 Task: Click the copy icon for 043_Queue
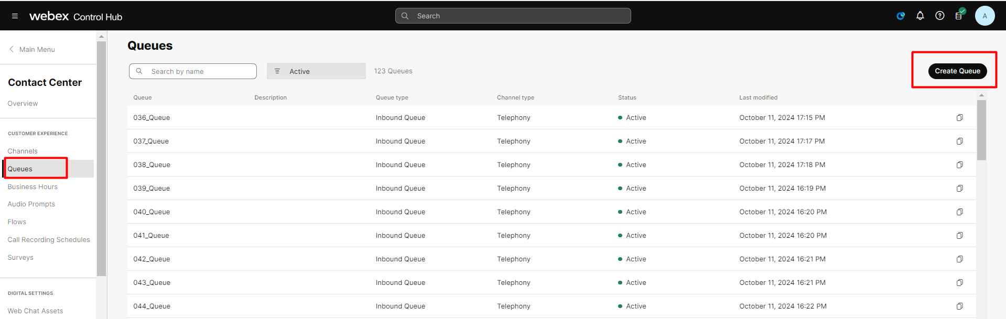click(959, 283)
